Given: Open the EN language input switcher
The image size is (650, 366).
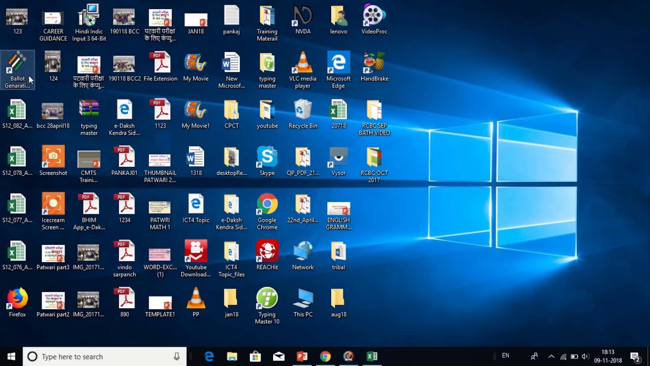Looking at the screenshot, I should [505, 356].
